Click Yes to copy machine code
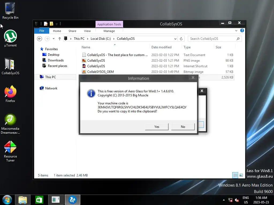 pos(157,127)
